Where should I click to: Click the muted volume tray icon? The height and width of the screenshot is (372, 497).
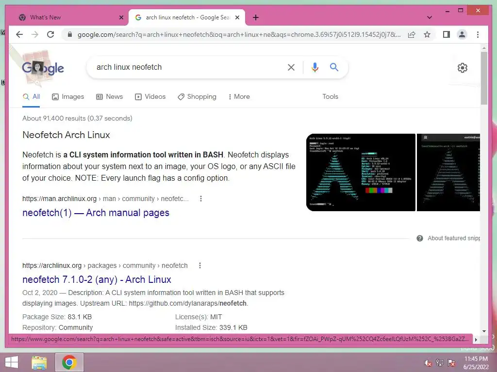tap(428, 363)
